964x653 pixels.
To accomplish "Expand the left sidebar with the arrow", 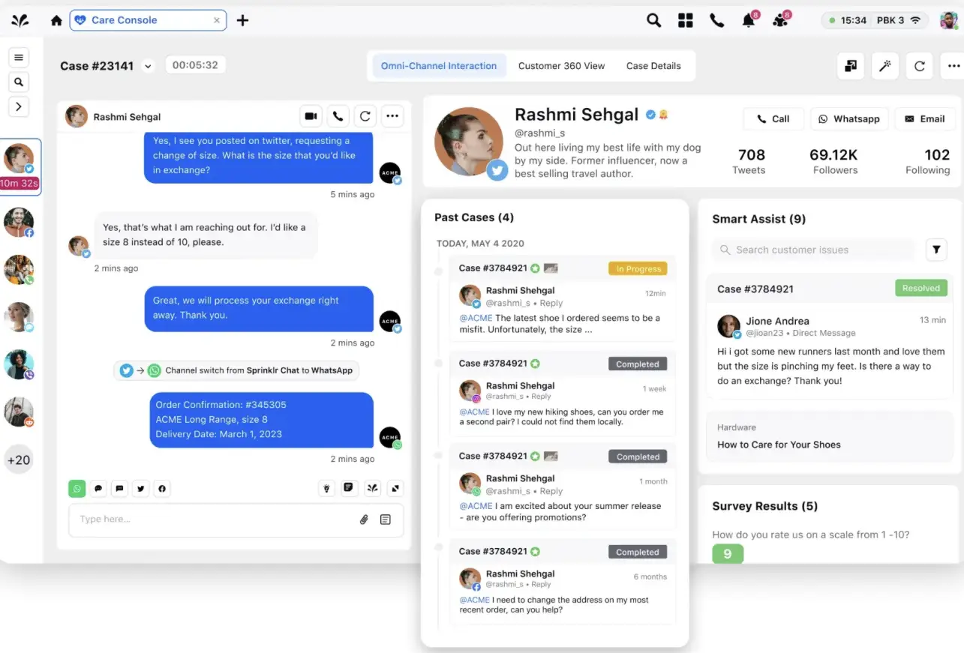I will pyautogui.click(x=19, y=106).
